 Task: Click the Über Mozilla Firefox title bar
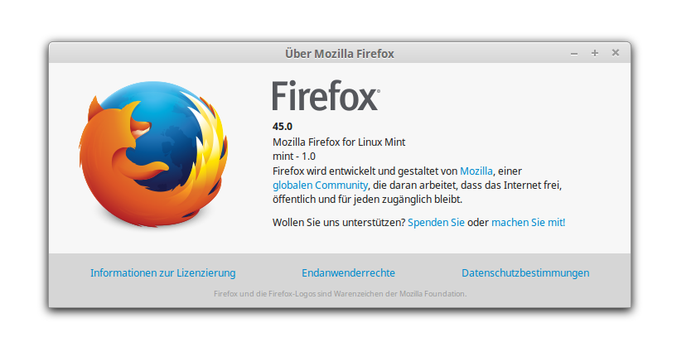point(340,53)
